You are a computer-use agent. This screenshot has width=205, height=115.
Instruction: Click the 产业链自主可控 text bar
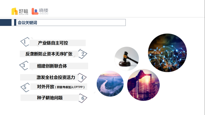58,43
